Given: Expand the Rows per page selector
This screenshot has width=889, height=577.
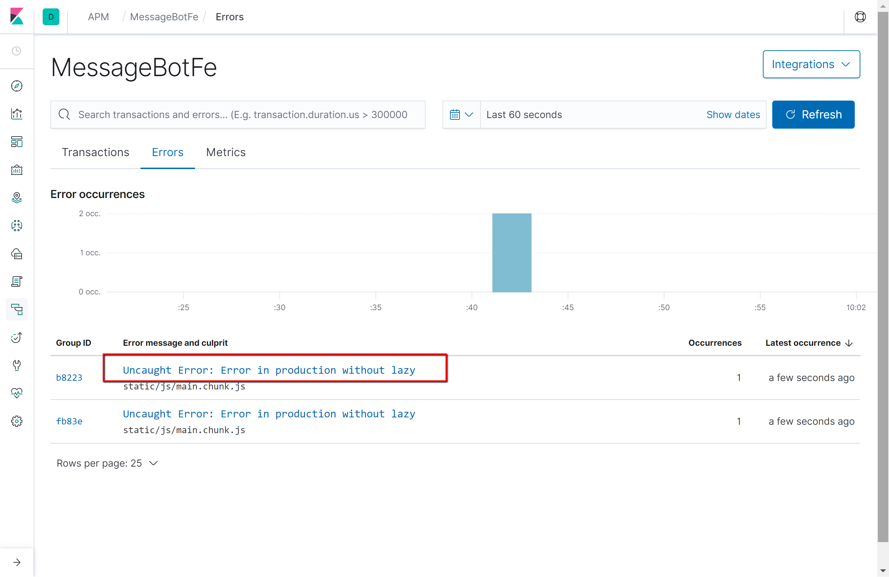Looking at the screenshot, I should click(x=107, y=463).
